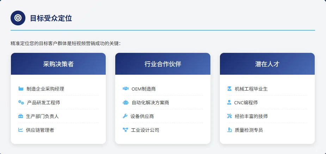Click the microscope icon next to 质量检测专员
Screen dimensions: 326x154
(229, 130)
